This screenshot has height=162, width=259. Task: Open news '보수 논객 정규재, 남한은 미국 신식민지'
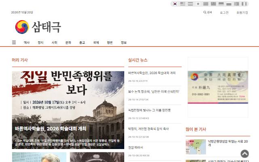[x=154, y=92]
